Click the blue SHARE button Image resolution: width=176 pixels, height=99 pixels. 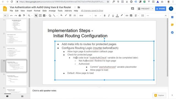(x=161, y=9)
